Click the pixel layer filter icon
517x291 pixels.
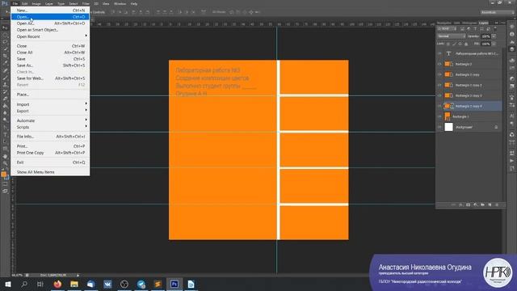tap(462, 29)
